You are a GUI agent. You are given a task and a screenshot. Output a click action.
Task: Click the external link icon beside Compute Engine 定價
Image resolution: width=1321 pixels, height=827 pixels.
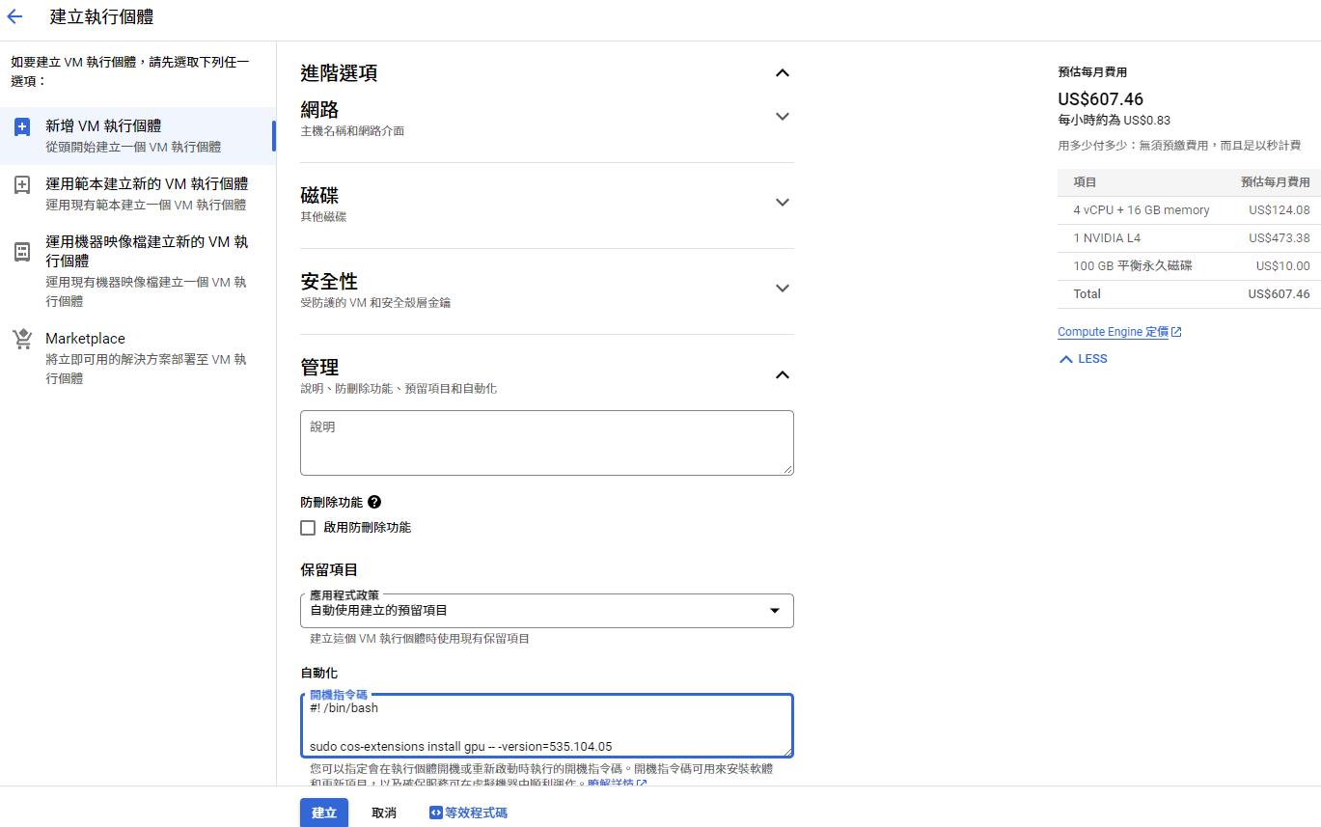point(1176,332)
